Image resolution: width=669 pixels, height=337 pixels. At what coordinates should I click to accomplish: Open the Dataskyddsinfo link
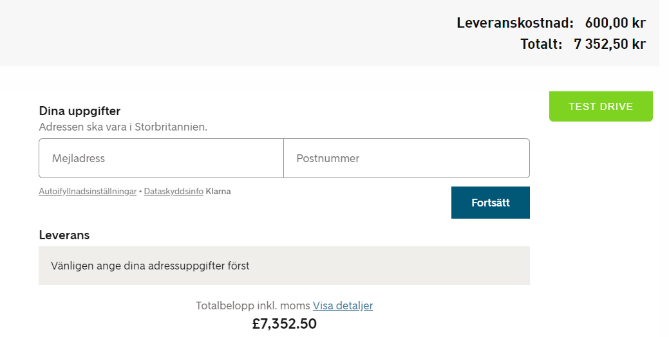tap(174, 192)
